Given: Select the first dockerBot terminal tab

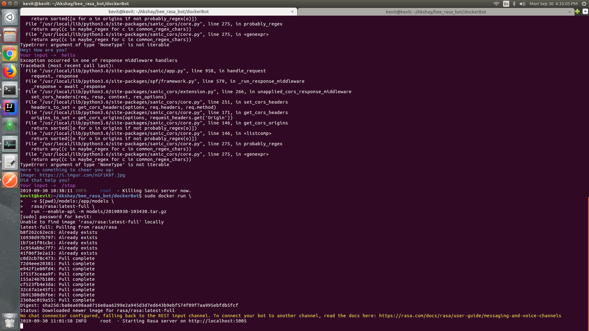Looking at the screenshot, I should pyautogui.click(x=159, y=12).
